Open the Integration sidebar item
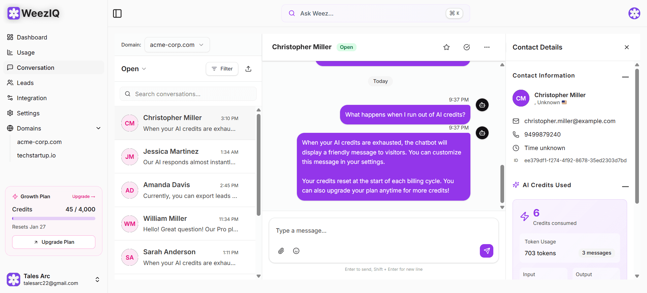Viewport: 647px width, 293px height. [x=32, y=98]
